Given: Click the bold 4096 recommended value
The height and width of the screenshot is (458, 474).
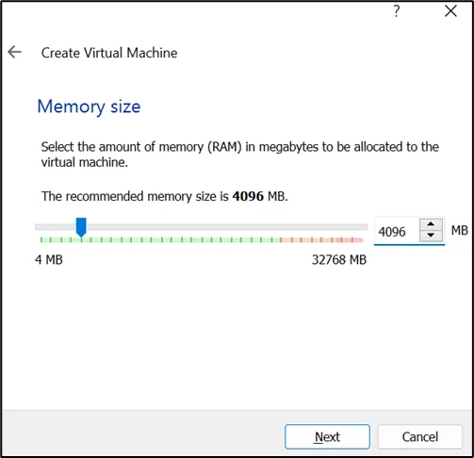Looking at the screenshot, I should (248, 196).
